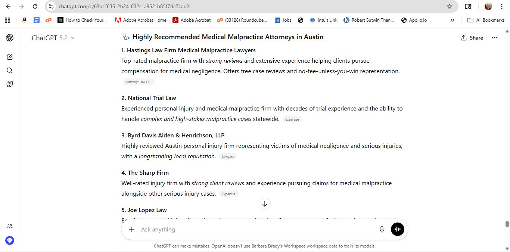Expand hidden bookmarks with double chevron
Screen dimensions: 510x252
tap(453, 20)
